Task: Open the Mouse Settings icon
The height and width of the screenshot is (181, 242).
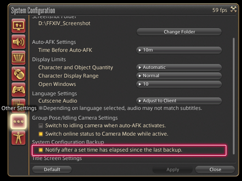Action: pyautogui.click(x=19, y=74)
